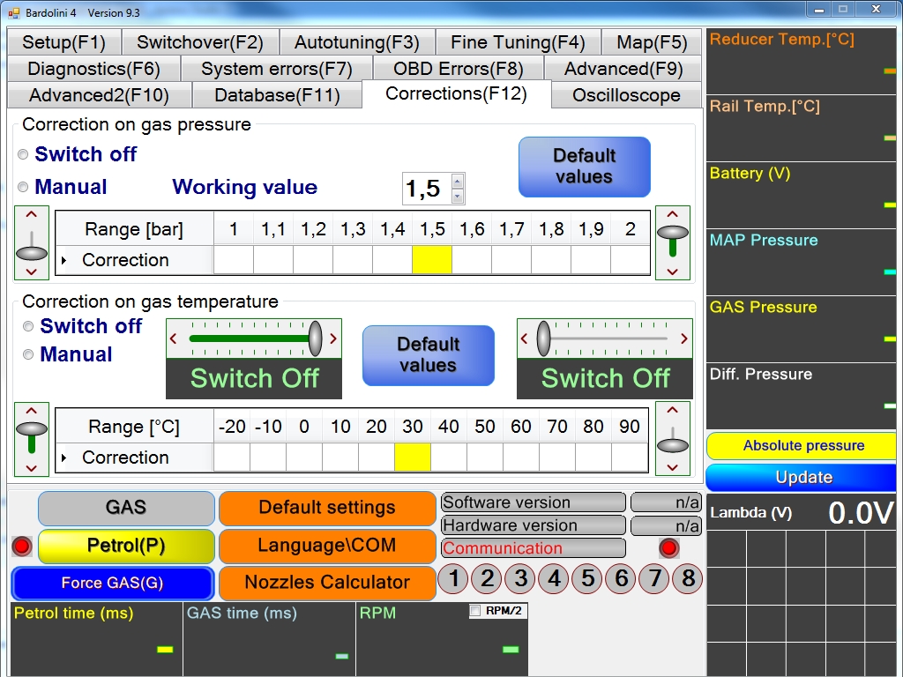Increase Working value with up spinner arrow
903x677 pixels.
point(457,181)
